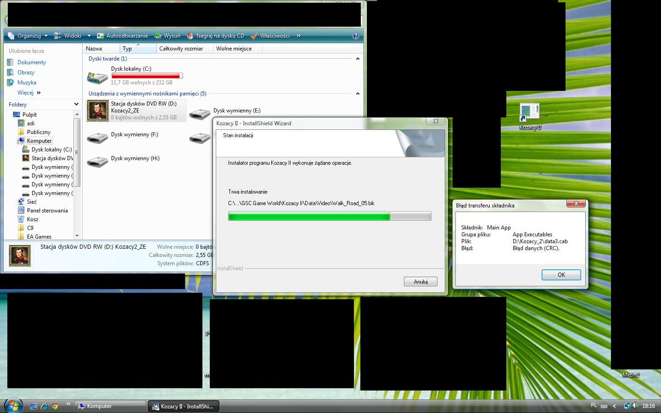Click the PL language indicator
The height and width of the screenshot is (413, 661).
(594, 405)
